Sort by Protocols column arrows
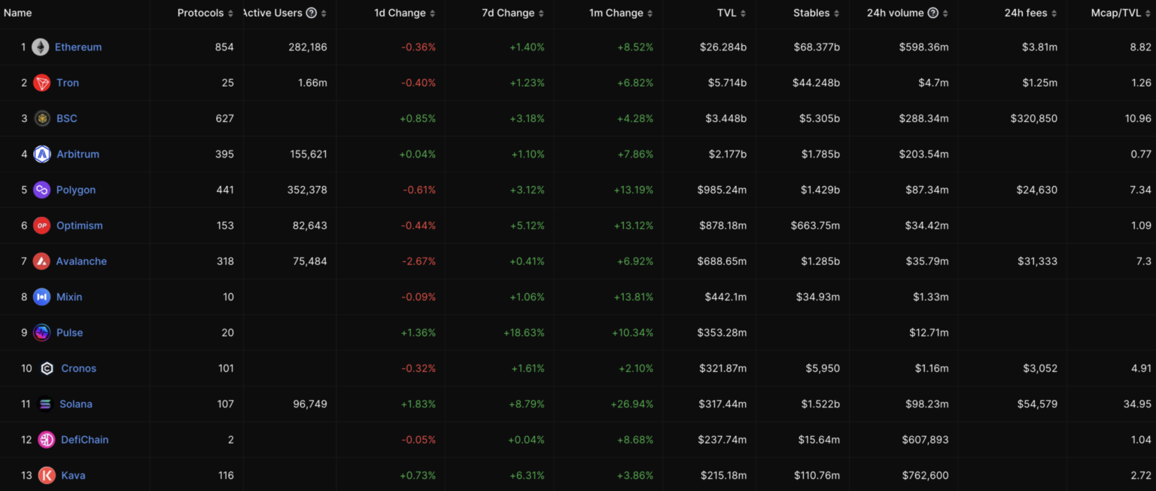Screen dimensions: 1156x491 pyautogui.click(x=230, y=14)
